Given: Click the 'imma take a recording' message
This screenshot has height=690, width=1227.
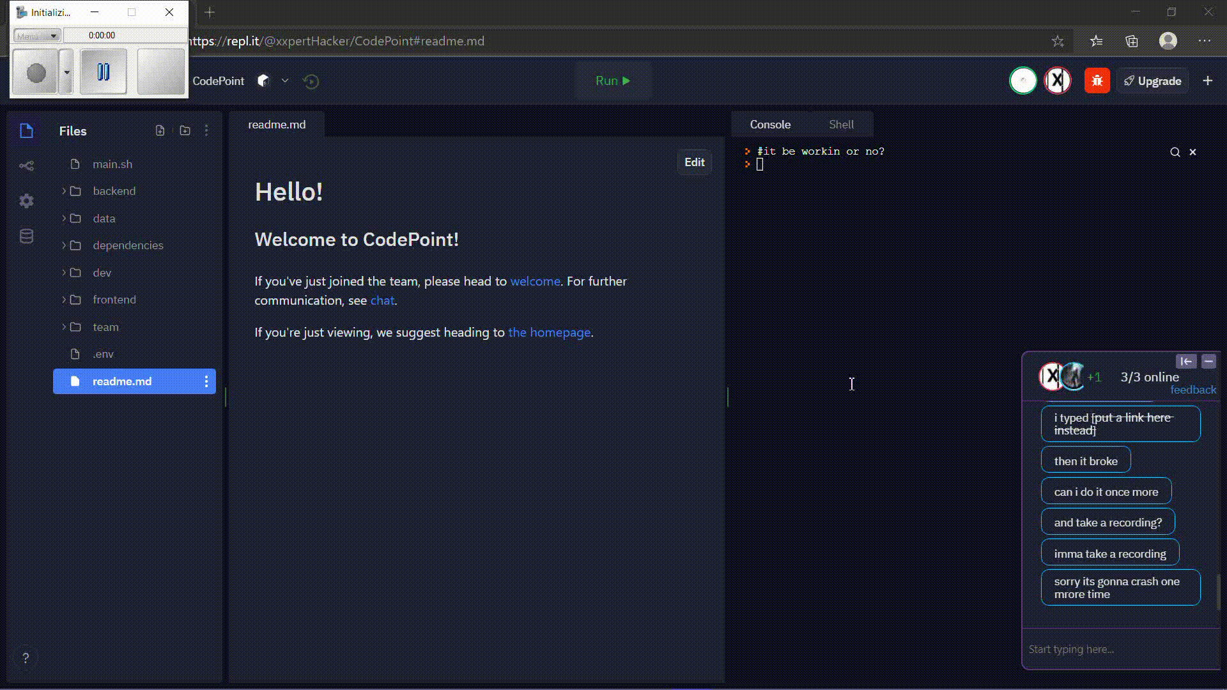Looking at the screenshot, I should 1110,553.
